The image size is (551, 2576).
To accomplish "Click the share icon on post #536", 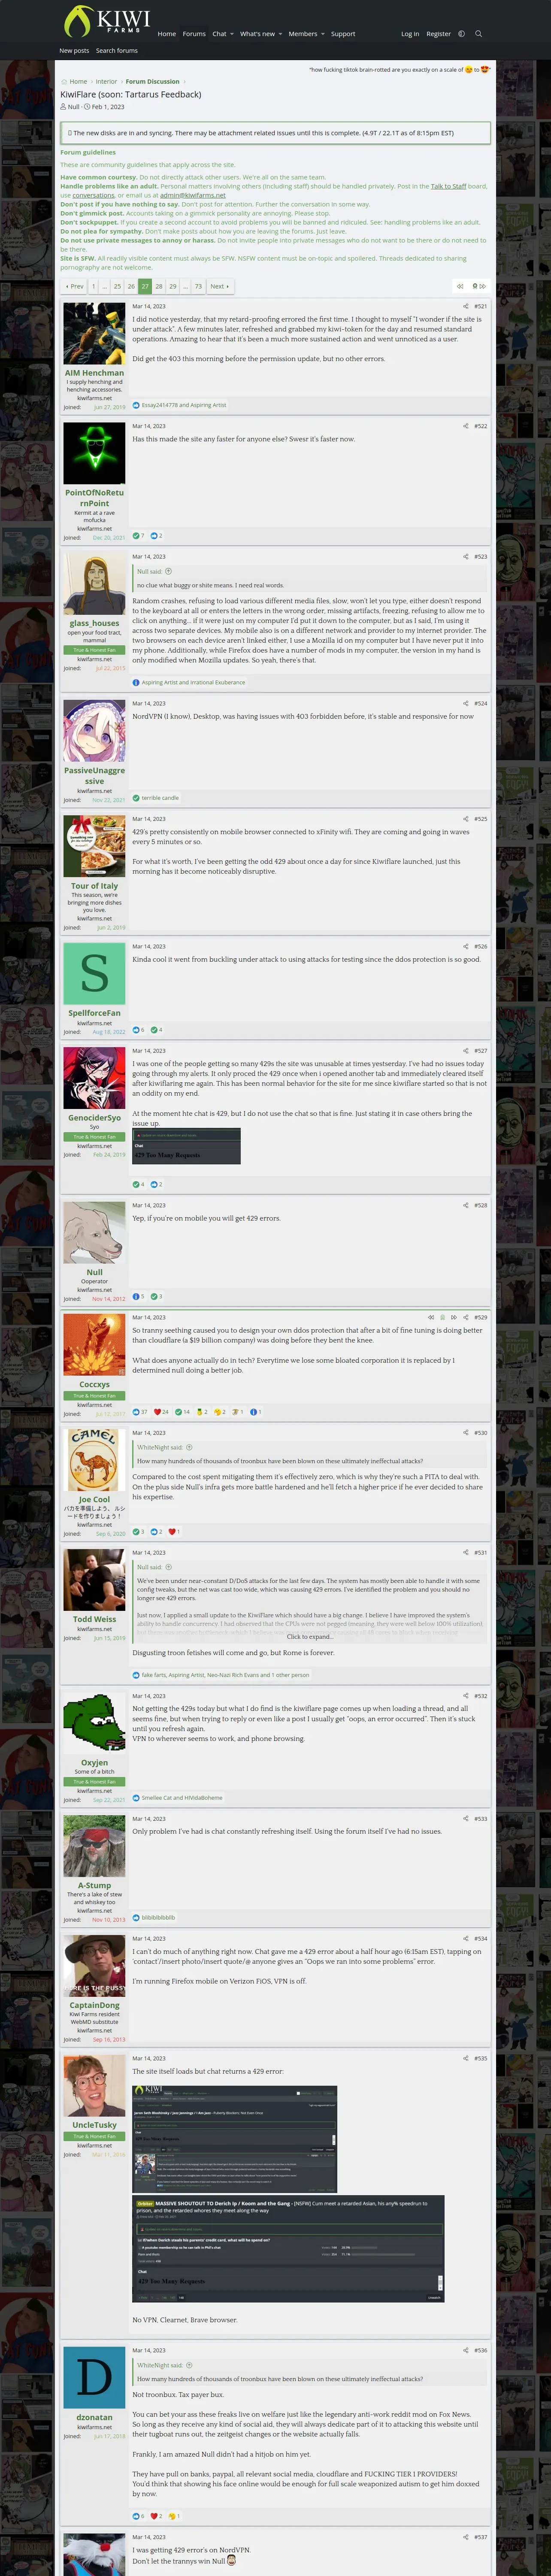I will point(465,2350).
